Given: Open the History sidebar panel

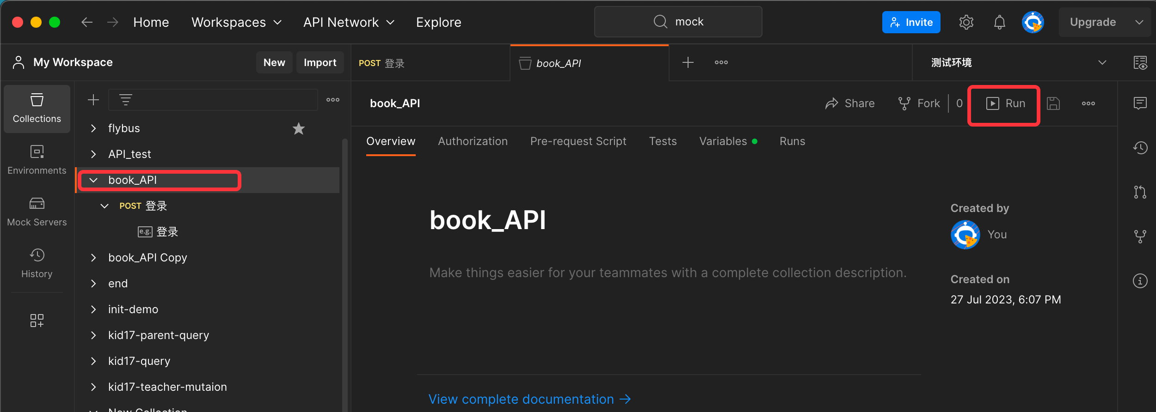Looking at the screenshot, I should pyautogui.click(x=37, y=263).
